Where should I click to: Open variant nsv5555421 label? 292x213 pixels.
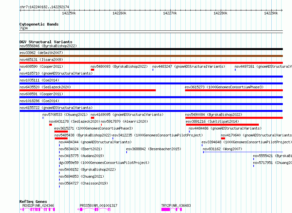pyautogui.click(x=272, y=156)
